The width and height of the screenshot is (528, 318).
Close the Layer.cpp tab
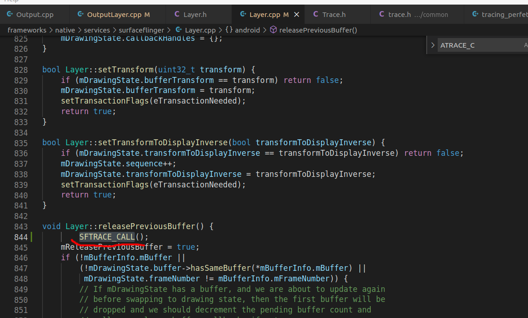point(297,15)
